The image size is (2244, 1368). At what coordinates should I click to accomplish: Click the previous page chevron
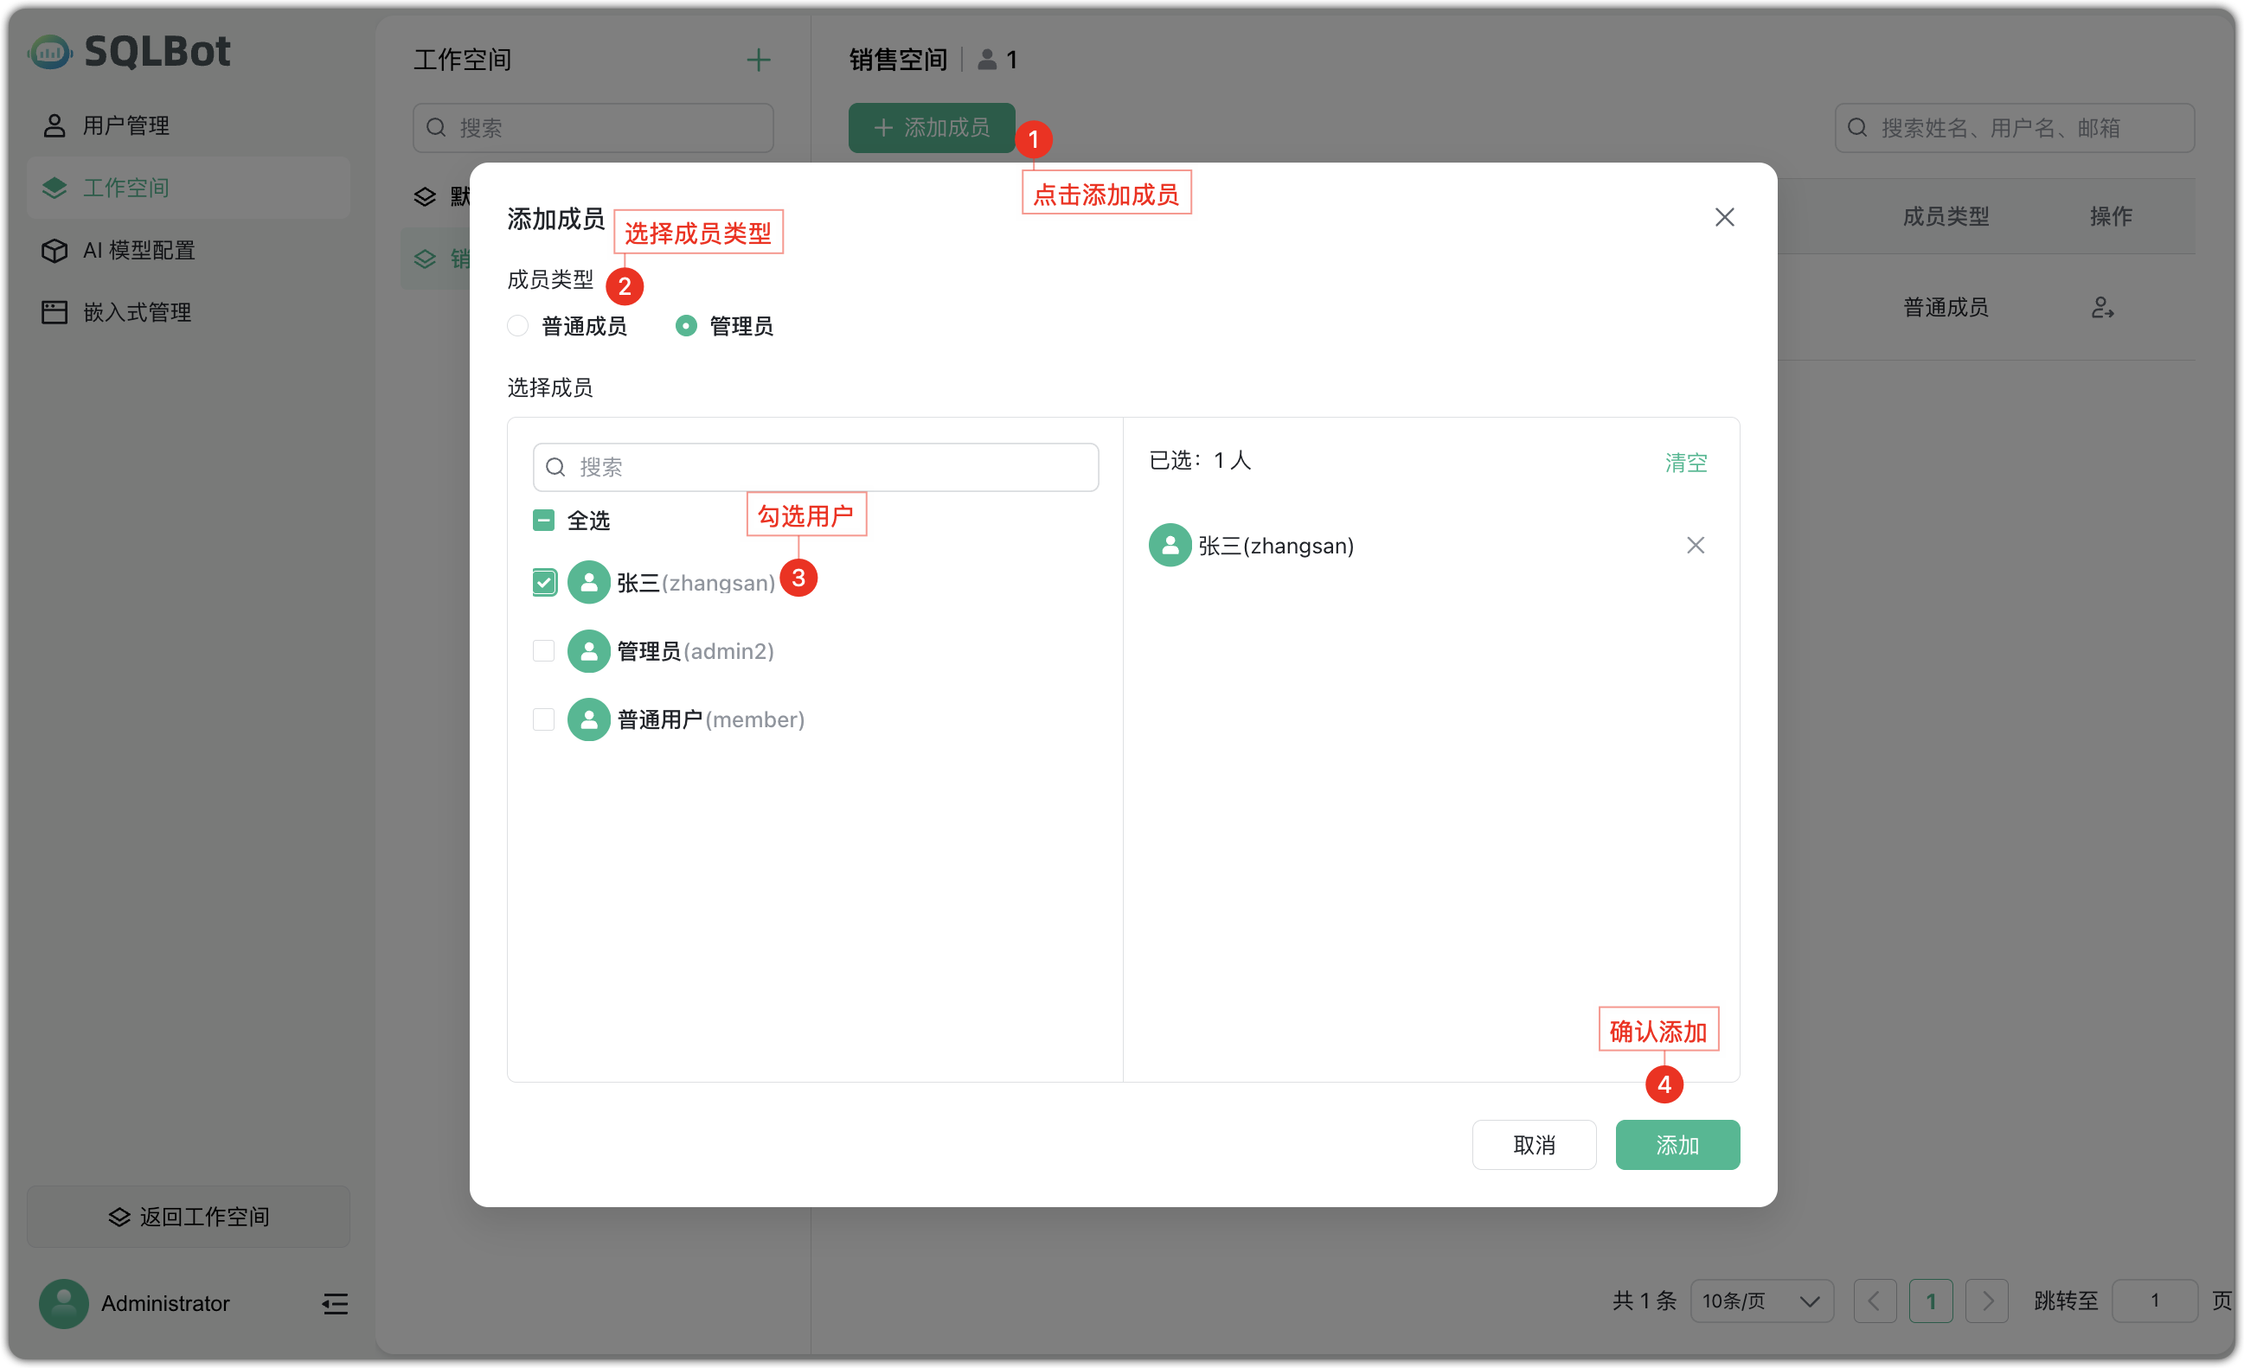click(1876, 1301)
